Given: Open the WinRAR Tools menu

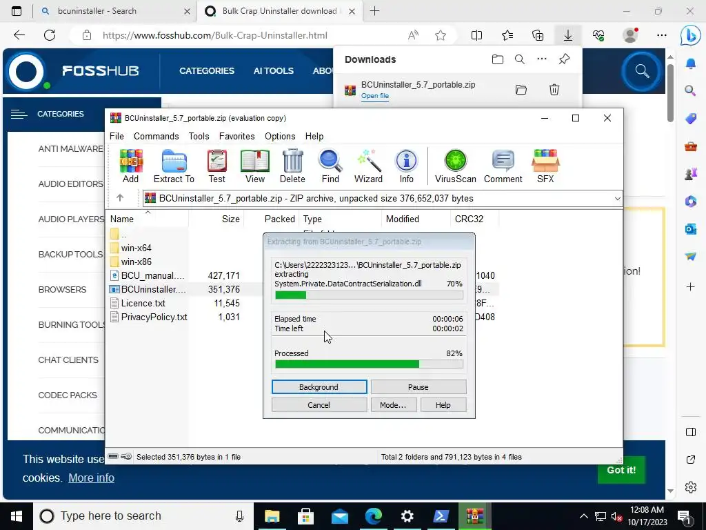Looking at the screenshot, I should pyautogui.click(x=199, y=136).
